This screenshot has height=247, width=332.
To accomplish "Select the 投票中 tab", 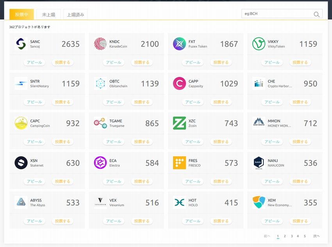I will 21,14.
